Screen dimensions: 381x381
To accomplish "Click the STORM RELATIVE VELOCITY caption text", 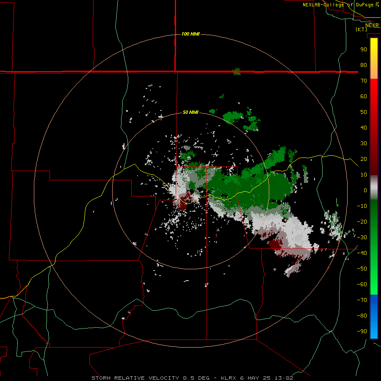I will click(135, 378).
